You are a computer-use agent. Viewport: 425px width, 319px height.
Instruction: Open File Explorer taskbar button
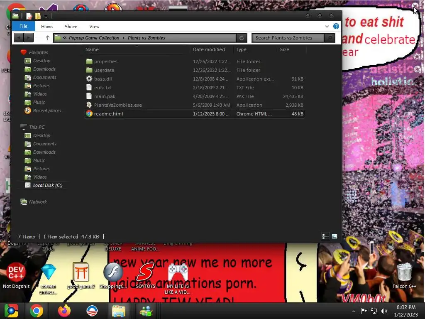pyautogui.click(x=118, y=311)
